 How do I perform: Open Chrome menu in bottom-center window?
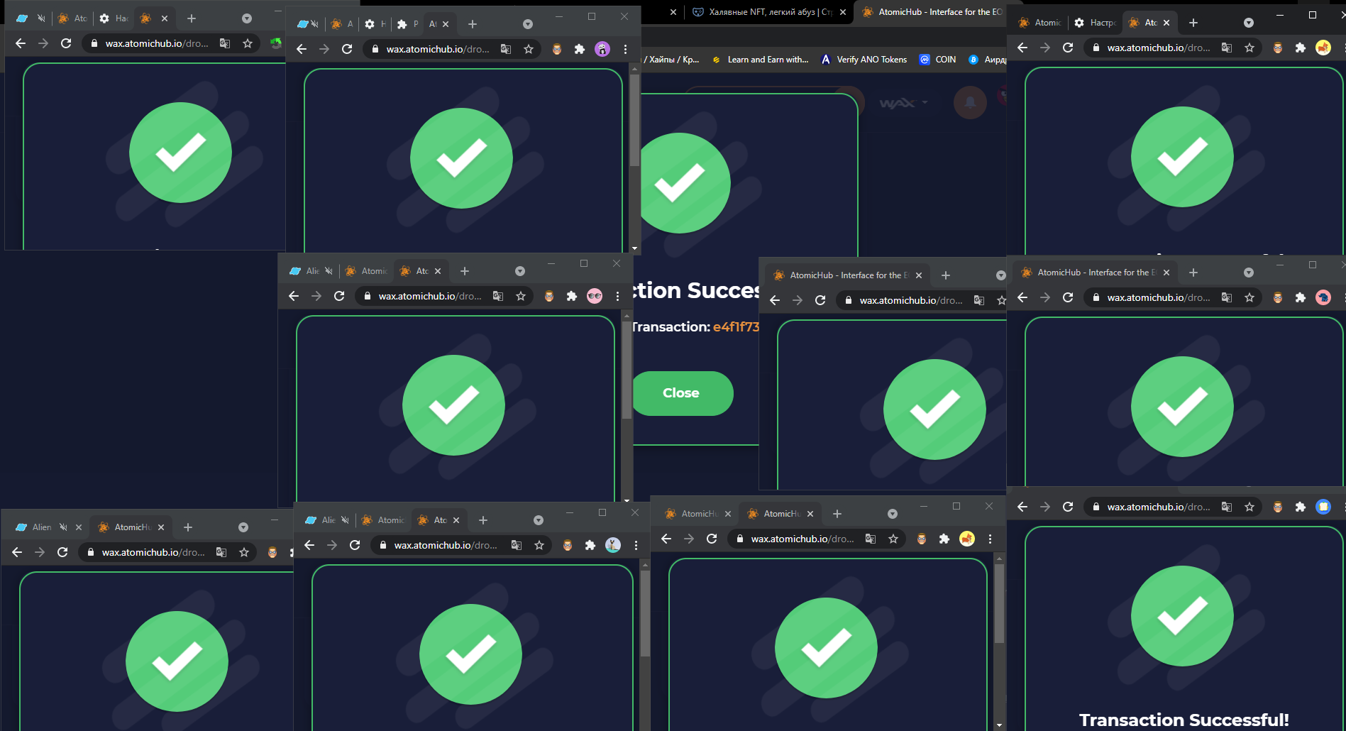[x=636, y=545]
